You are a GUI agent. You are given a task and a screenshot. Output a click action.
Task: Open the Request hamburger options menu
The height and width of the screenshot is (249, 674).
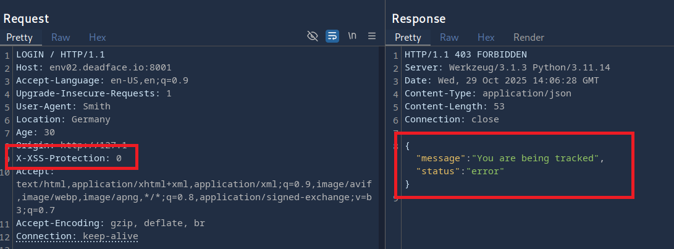372,36
